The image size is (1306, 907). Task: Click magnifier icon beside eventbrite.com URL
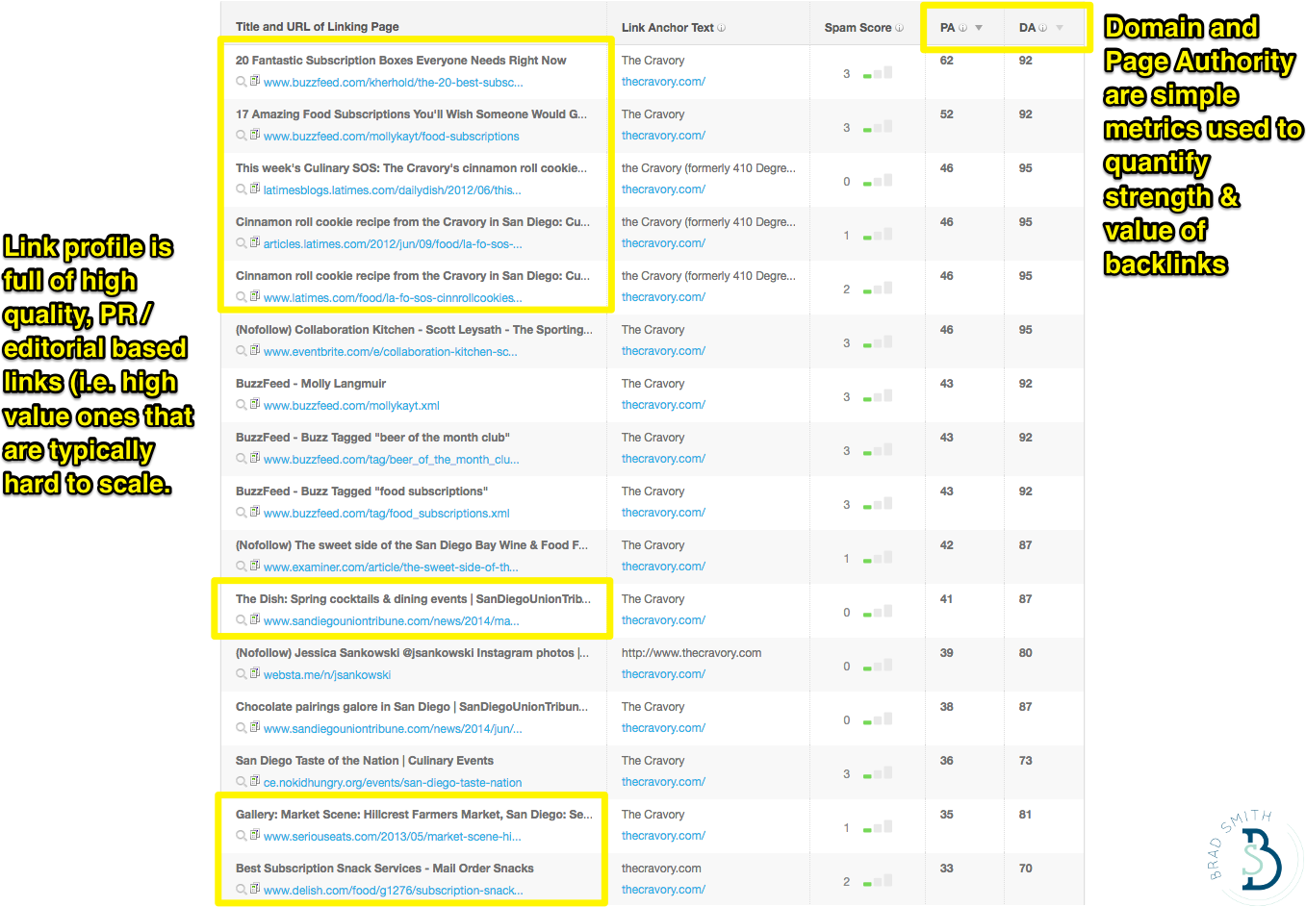click(x=242, y=351)
